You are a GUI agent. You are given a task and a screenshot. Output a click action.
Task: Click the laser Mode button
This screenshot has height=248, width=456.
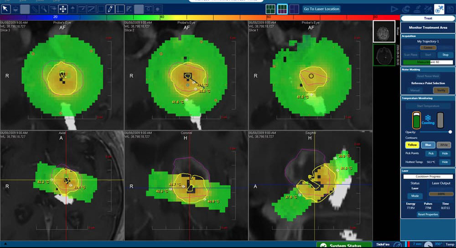click(415, 196)
